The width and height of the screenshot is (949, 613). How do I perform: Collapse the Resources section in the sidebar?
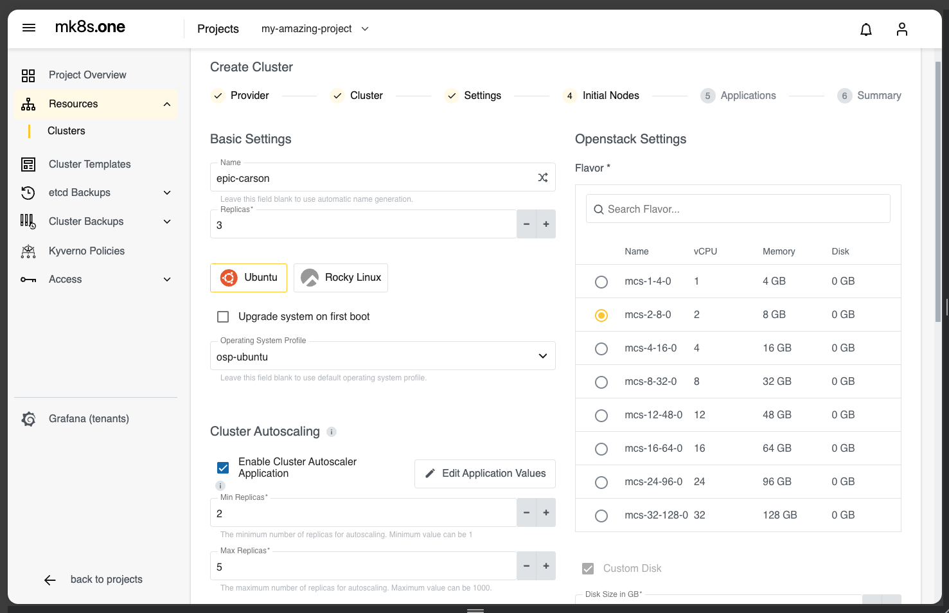(167, 103)
